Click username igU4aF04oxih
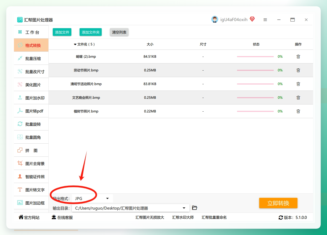 [x=234, y=20]
